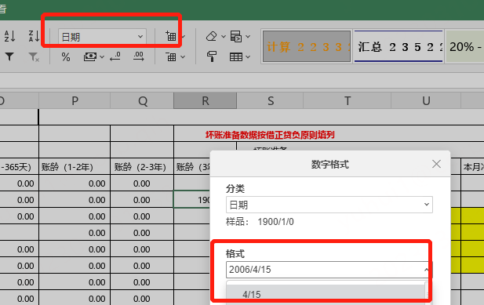Click the red 坏账准备数据按借正贷负原则填列 text
This screenshot has width=484, height=305.
[x=270, y=135]
